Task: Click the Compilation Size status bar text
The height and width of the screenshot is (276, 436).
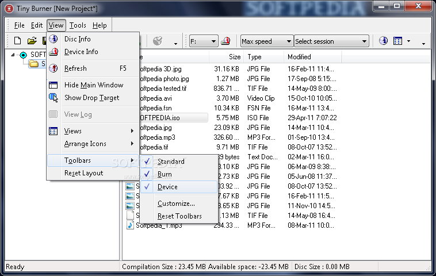Action: tap(164, 267)
